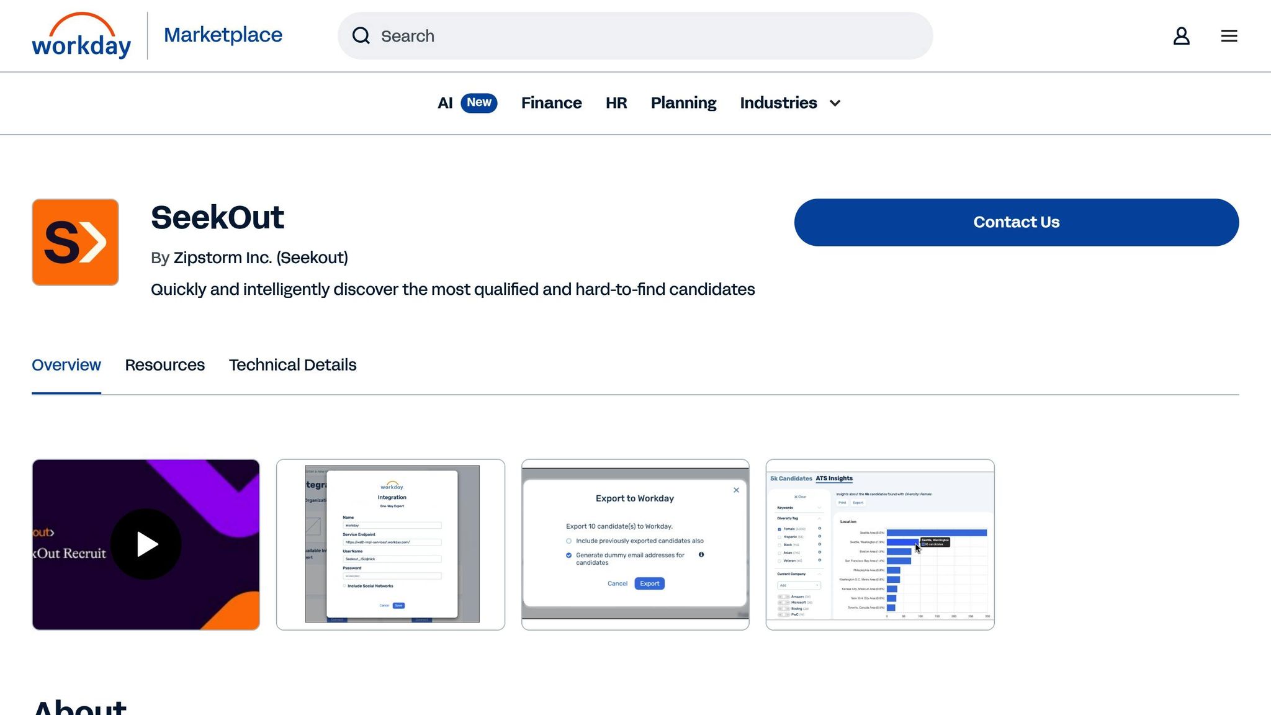Image resolution: width=1271 pixels, height=715 pixels.
Task: Click the SeekOut orange app logo
Action: point(75,242)
